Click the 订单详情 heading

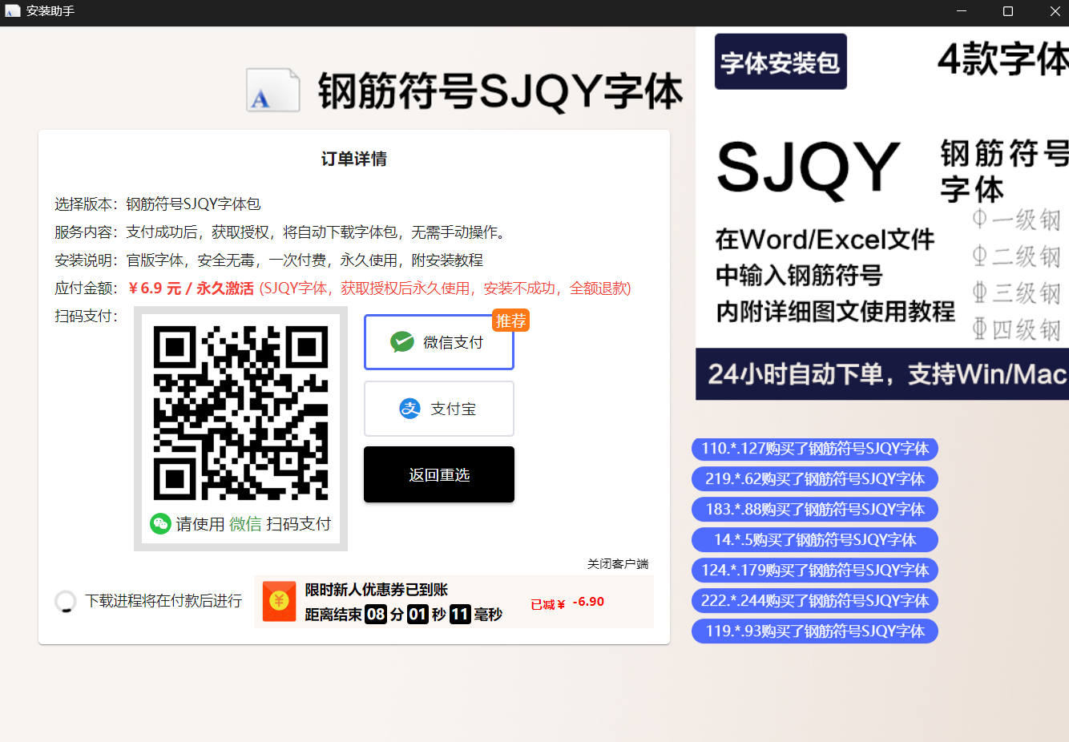354,159
